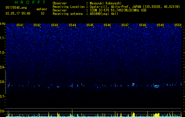This screenshot has width=185, height=117.
Task: Click the Observer field label
Action: pos(60,3)
